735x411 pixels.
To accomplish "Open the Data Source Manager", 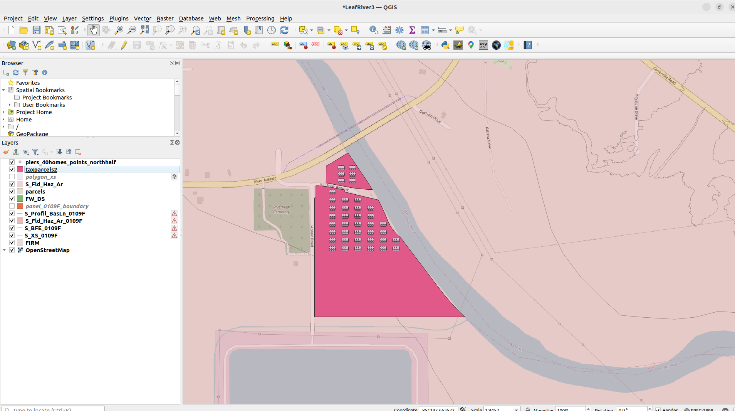I will 10,45.
